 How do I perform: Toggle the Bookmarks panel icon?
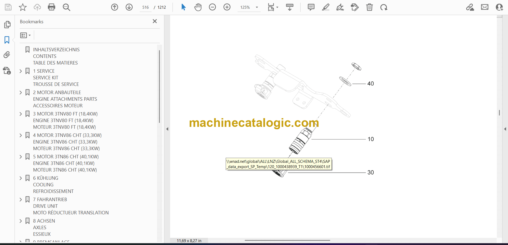7,40
